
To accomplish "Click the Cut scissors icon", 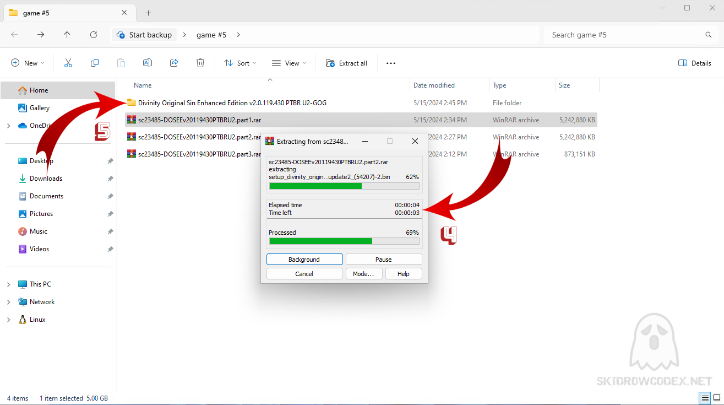I will (x=68, y=63).
